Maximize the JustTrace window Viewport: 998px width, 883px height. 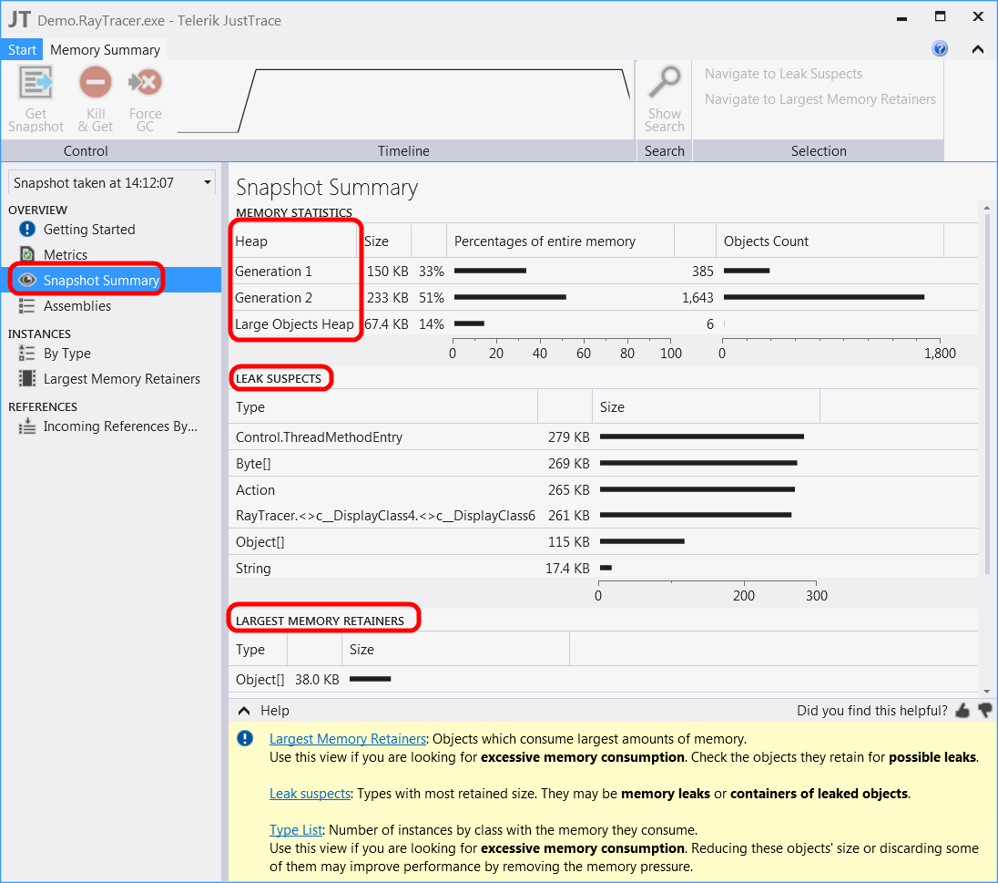click(x=940, y=16)
